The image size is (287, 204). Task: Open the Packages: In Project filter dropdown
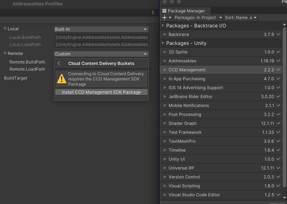[198, 17]
